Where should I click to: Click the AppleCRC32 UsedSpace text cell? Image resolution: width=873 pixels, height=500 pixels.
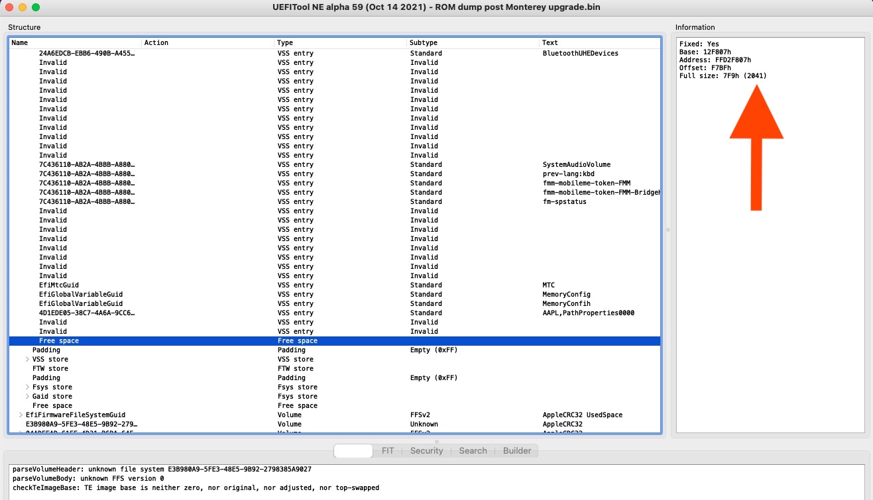click(582, 415)
